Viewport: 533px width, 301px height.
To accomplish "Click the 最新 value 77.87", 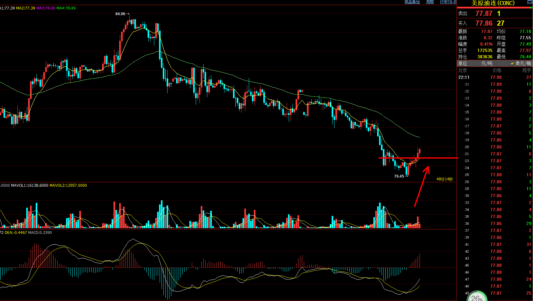I will point(487,31).
